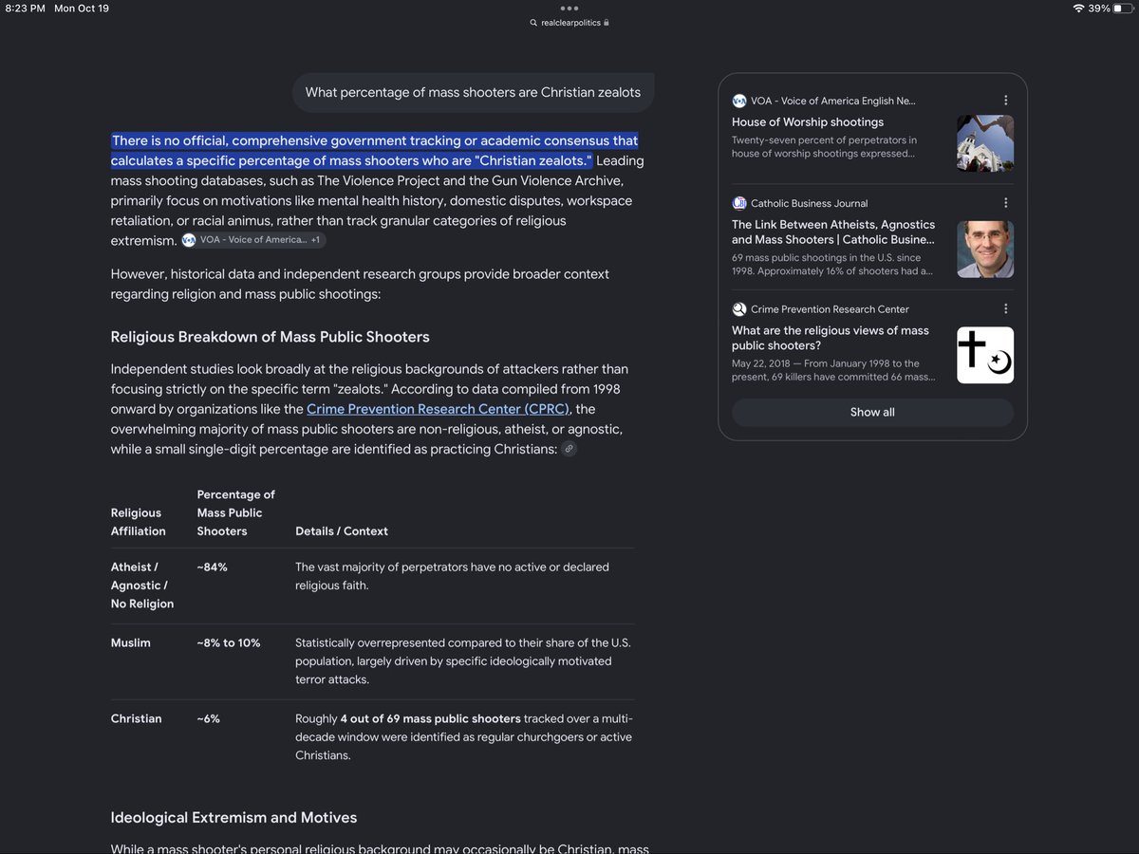
Task: Tap the VOA citation chip with +1
Action: [252, 240]
